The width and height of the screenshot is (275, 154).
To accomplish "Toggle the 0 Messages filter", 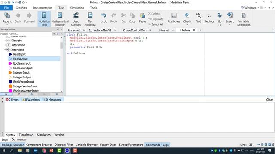I will point(52,100).
